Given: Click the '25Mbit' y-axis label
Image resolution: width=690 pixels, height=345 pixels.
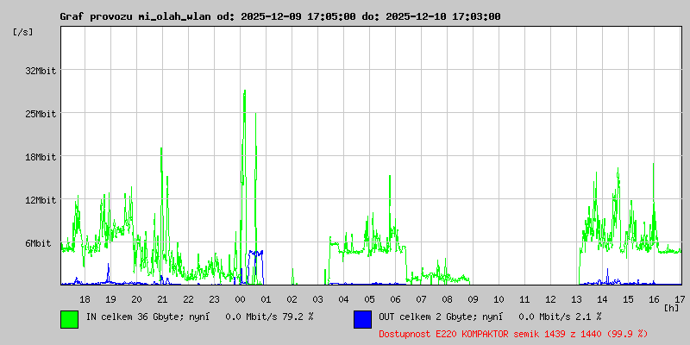Looking at the screenshot, I should (41, 114).
